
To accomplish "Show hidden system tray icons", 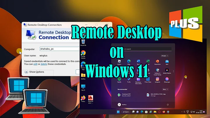I will [x=182, y=112].
